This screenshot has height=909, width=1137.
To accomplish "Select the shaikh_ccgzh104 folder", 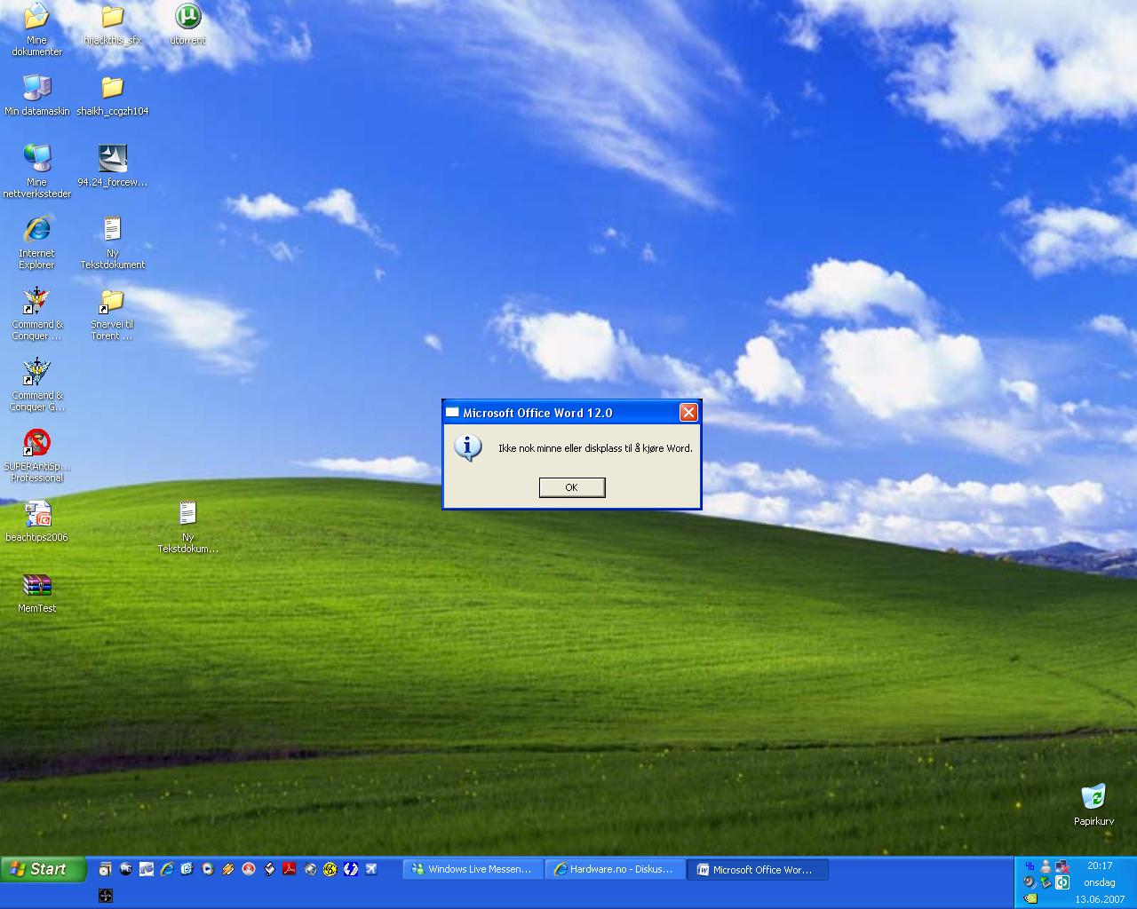I will click(x=112, y=95).
